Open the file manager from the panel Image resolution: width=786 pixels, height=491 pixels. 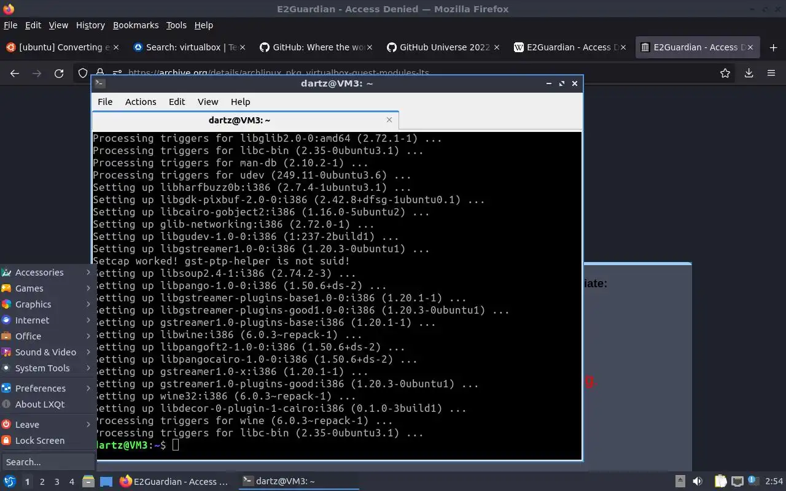click(x=88, y=482)
